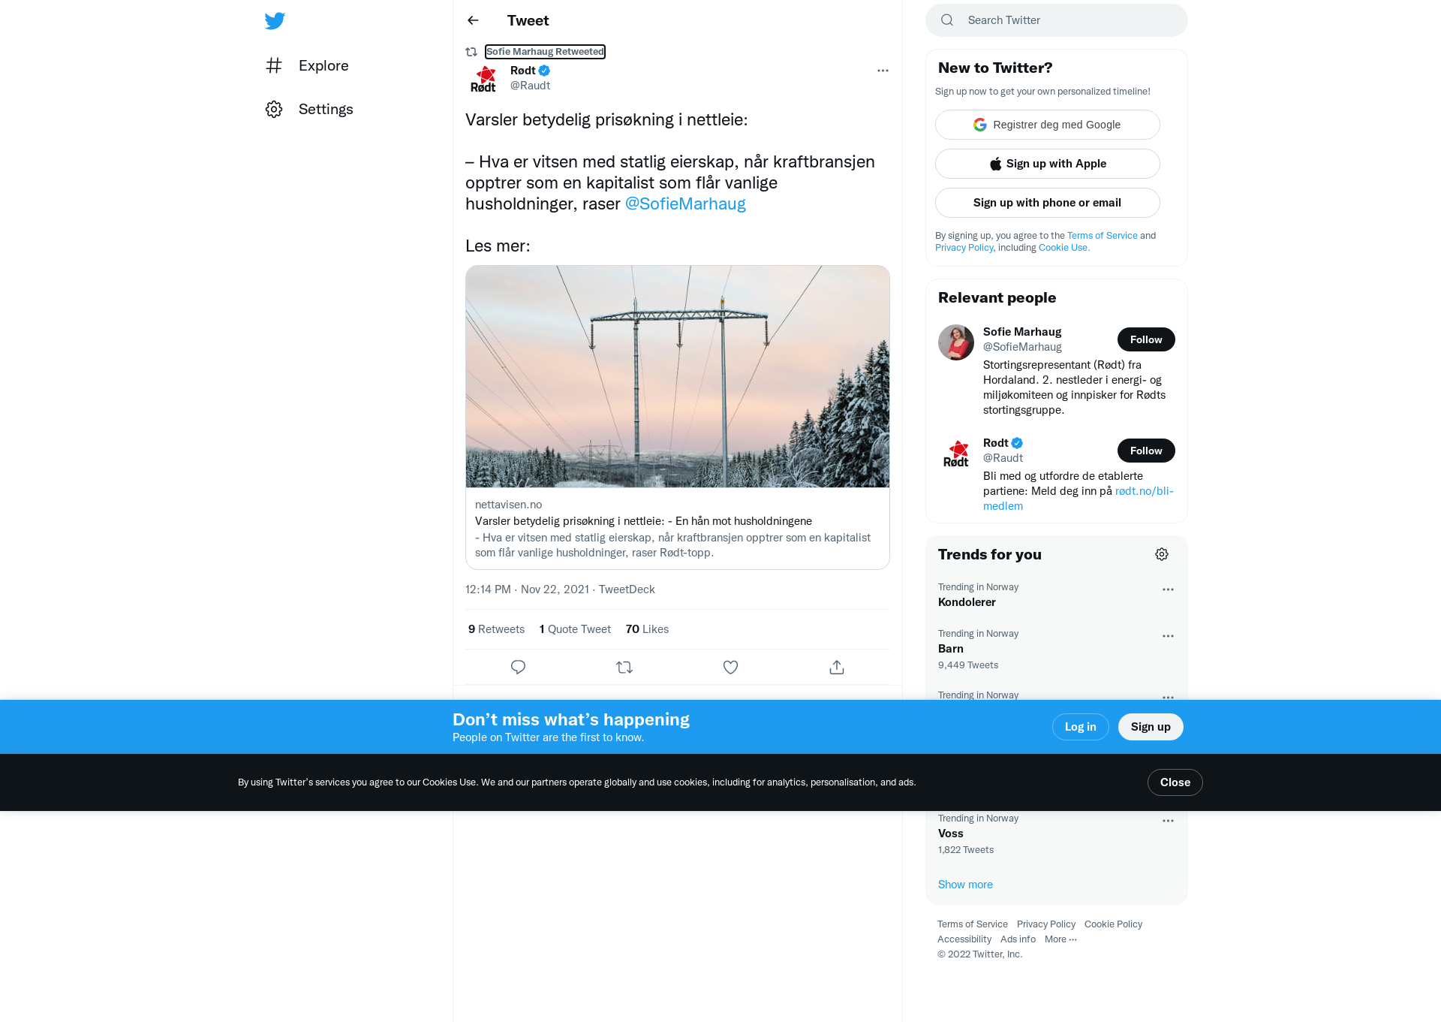Image resolution: width=1441 pixels, height=1022 pixels.
Task: Like the tweet with the heart icon
Action: (730, 667)
